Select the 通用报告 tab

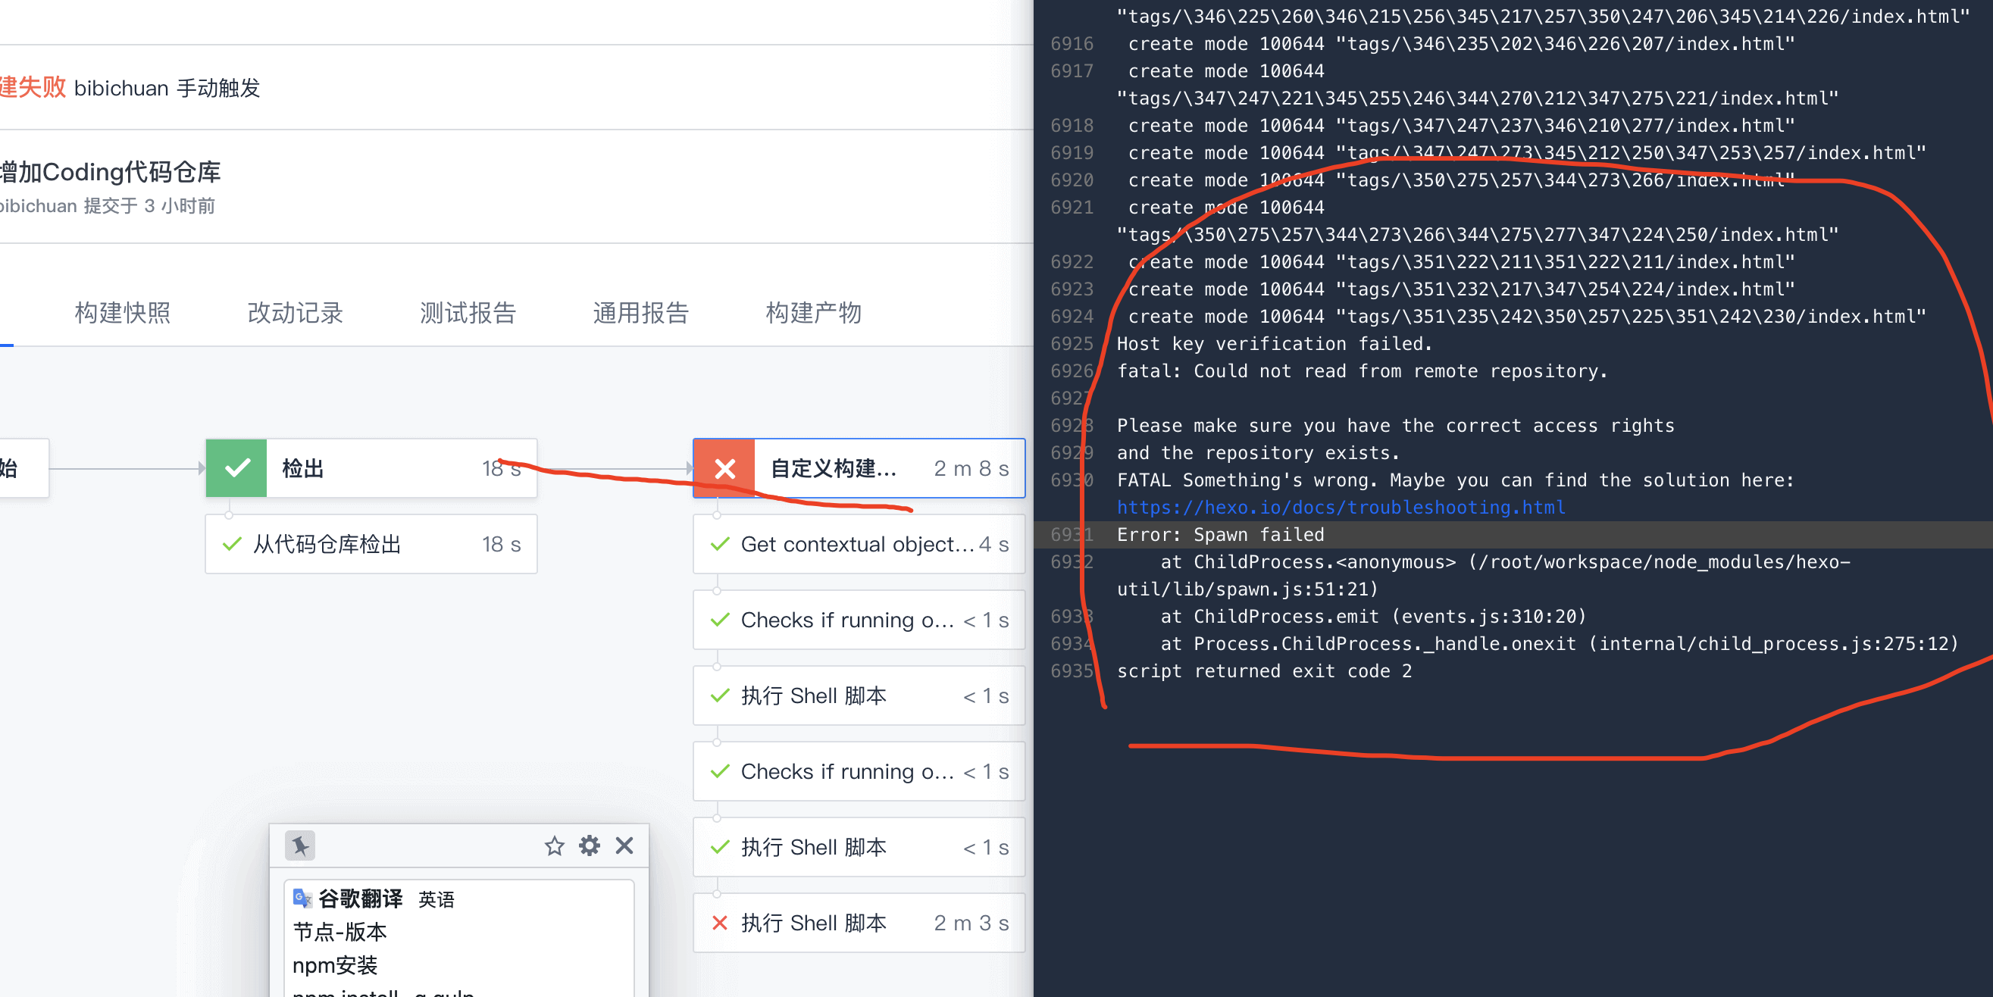point(640,313)
